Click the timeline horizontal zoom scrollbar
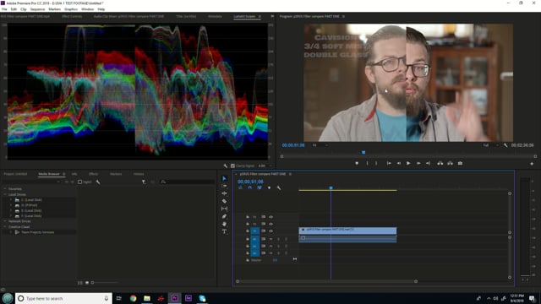This screenshot has height=304, width=541. pos(326,281)
